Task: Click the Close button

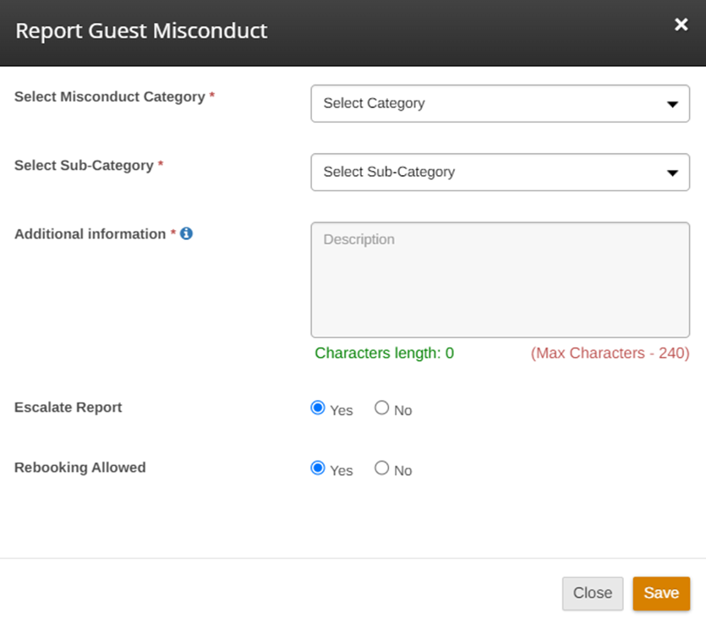Action: (593, 593)
